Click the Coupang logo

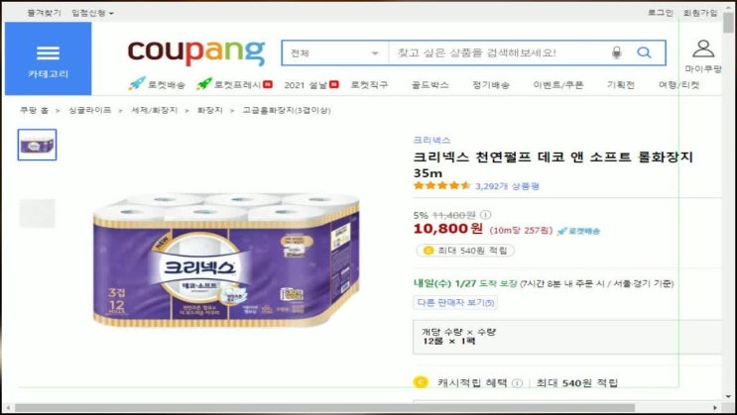(x=196, y=53)
